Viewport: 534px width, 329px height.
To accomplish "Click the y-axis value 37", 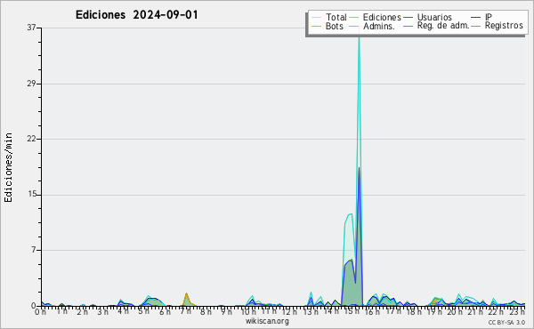I will pos(31,28).
